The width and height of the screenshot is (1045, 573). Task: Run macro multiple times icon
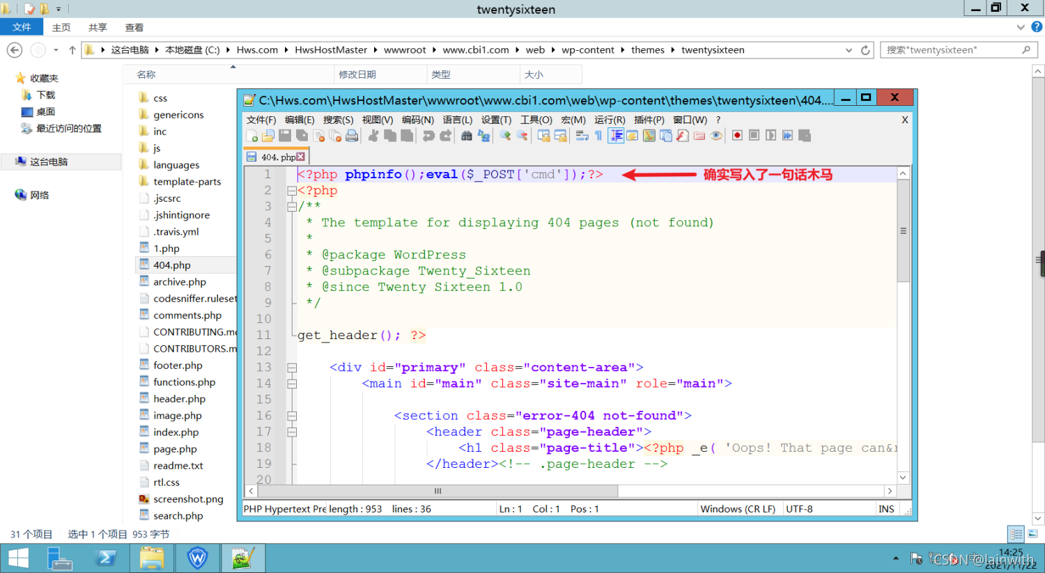tap(788, 136)
